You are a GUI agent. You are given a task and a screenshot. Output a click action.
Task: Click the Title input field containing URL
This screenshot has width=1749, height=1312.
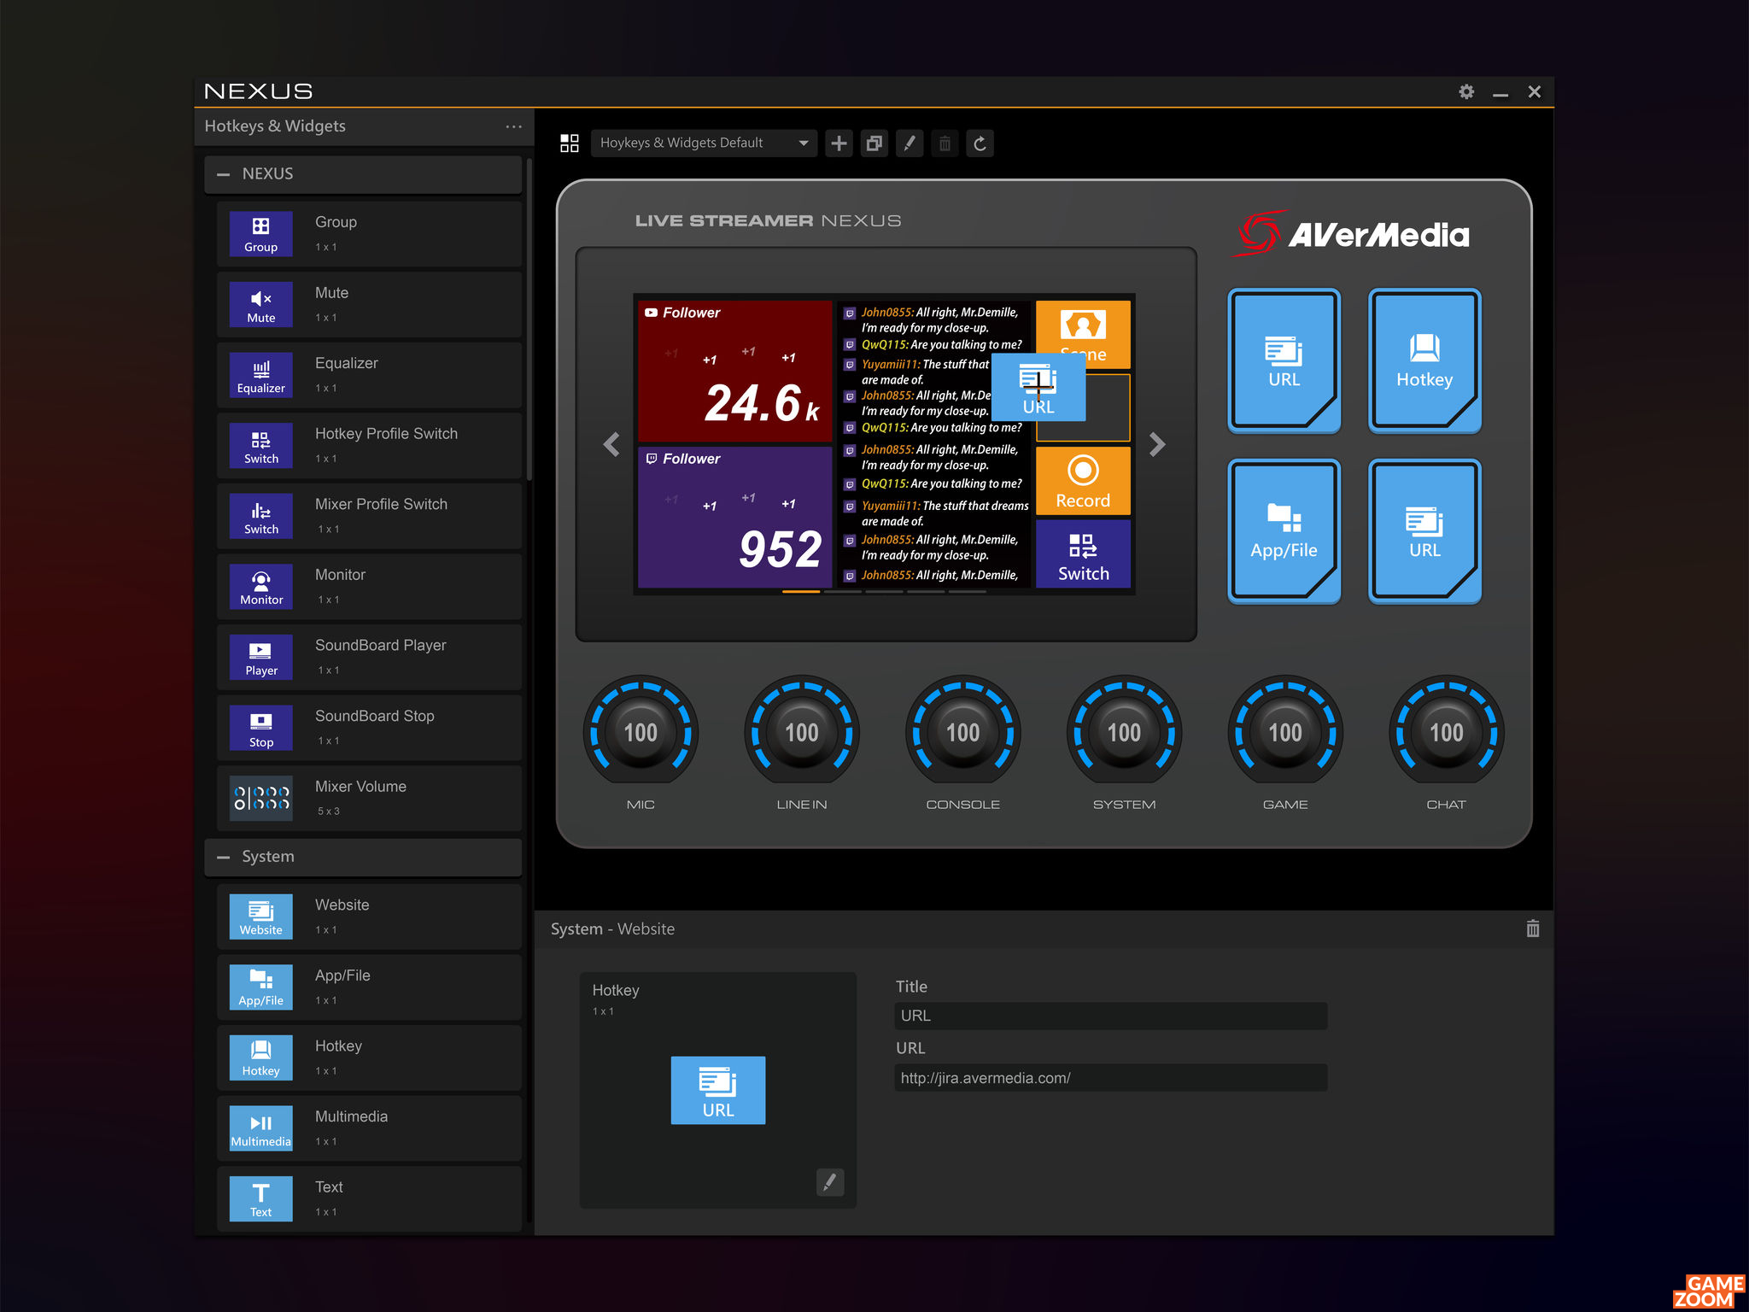coord(1111,1016)
